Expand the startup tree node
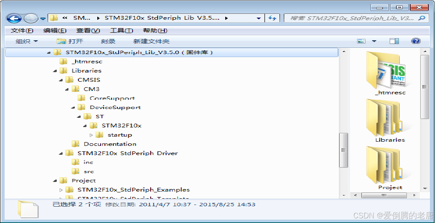Screen dimensions: 435x223 pos(91,135)
